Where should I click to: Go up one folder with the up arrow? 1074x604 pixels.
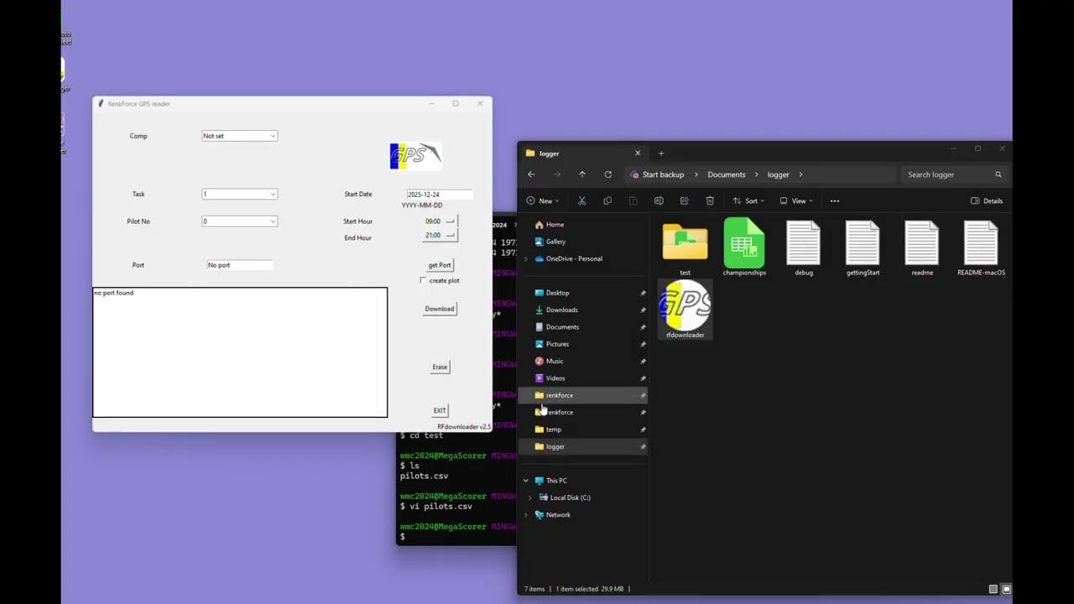[x=582, y=174]
